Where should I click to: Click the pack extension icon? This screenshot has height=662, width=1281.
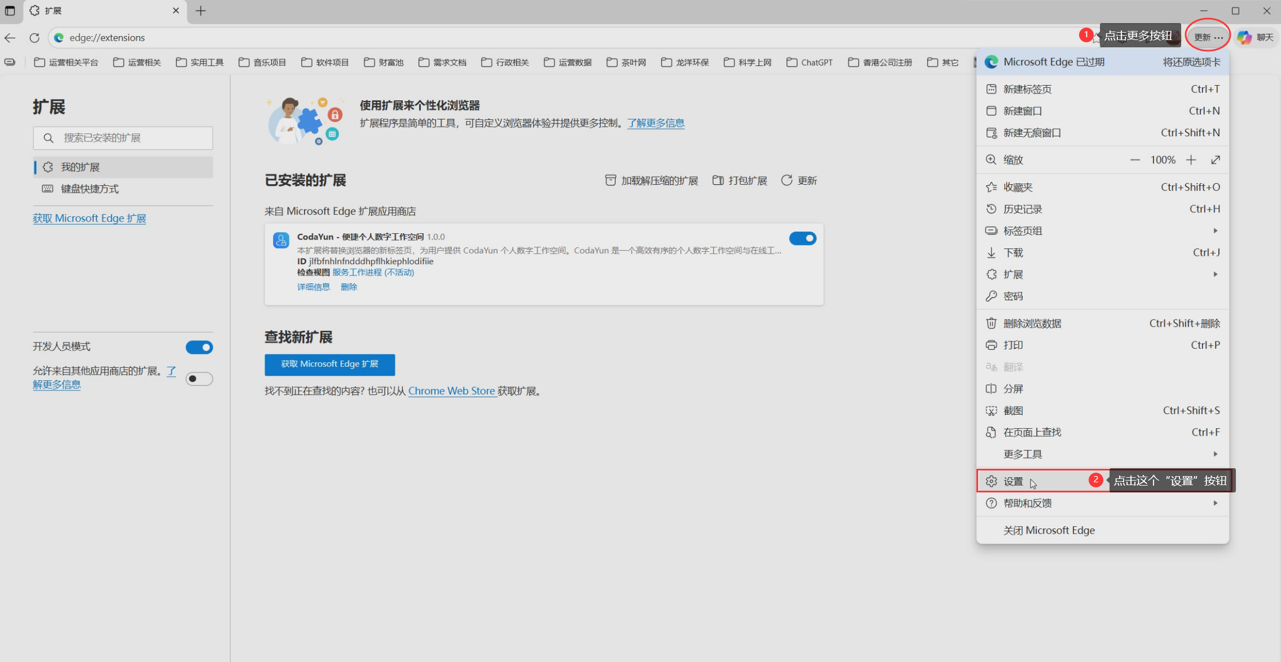(x=717, y=180)
